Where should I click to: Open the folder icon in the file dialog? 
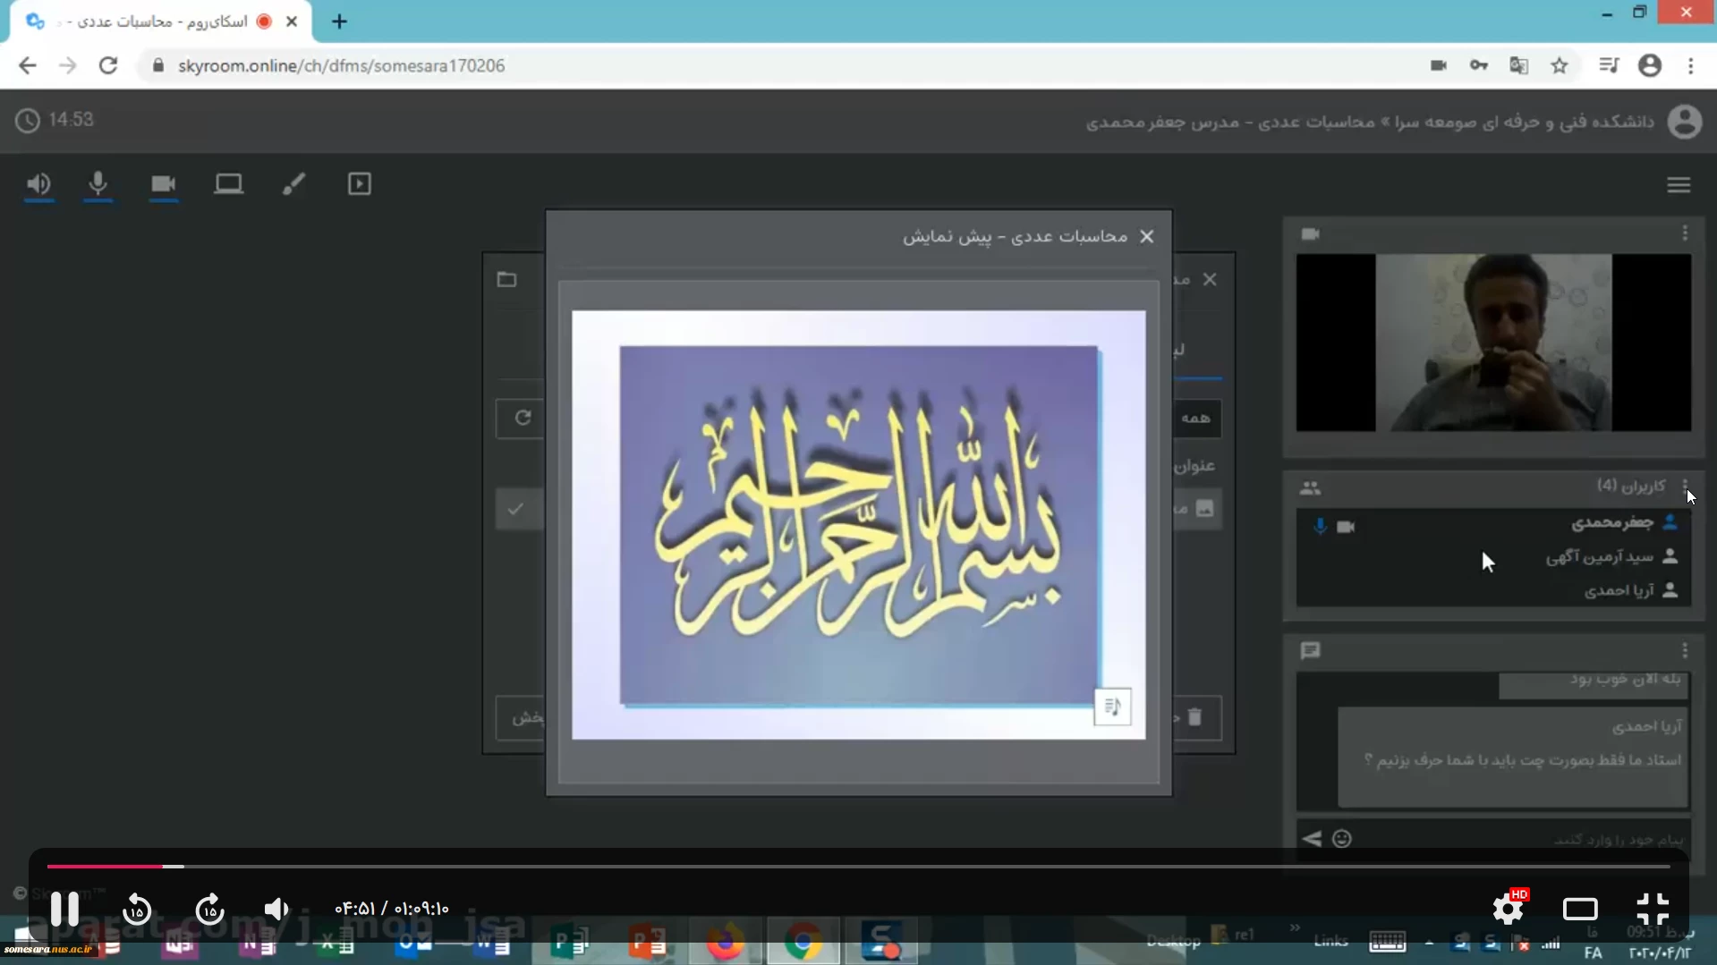(507, 280)
